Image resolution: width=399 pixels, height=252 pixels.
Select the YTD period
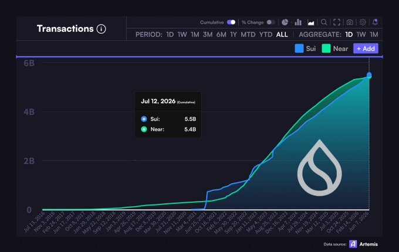coord(266,35)
